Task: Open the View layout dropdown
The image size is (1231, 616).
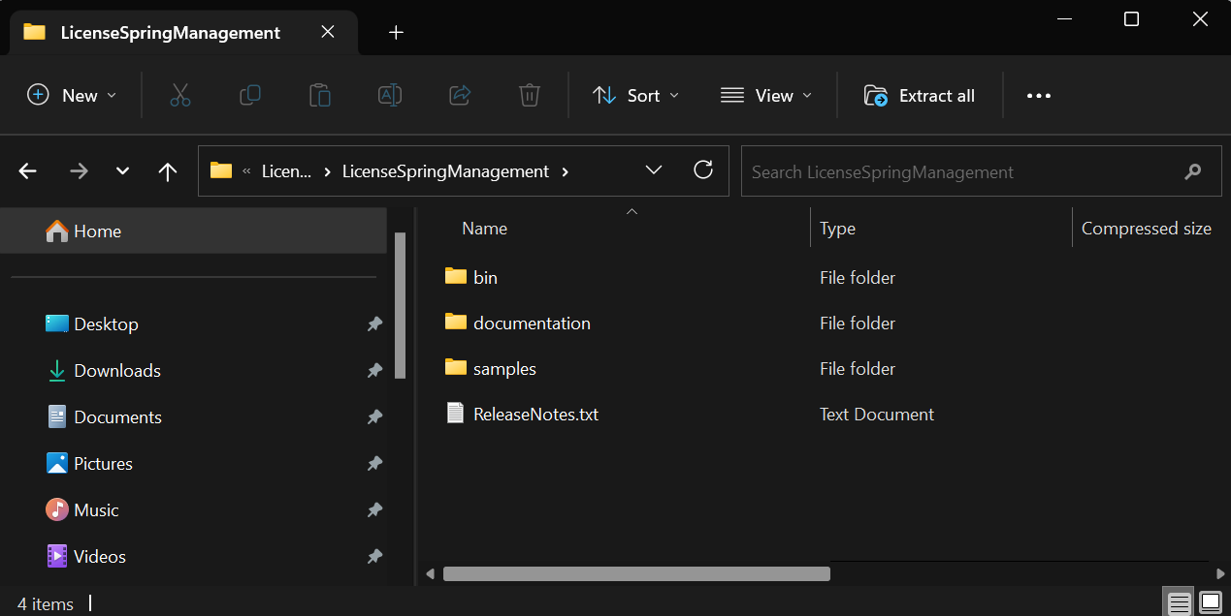Action: point(766,95)
